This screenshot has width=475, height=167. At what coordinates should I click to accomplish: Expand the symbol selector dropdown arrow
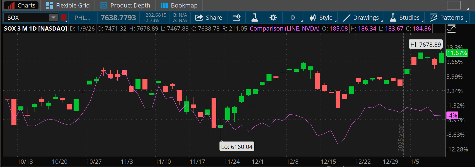click(53, 18)
